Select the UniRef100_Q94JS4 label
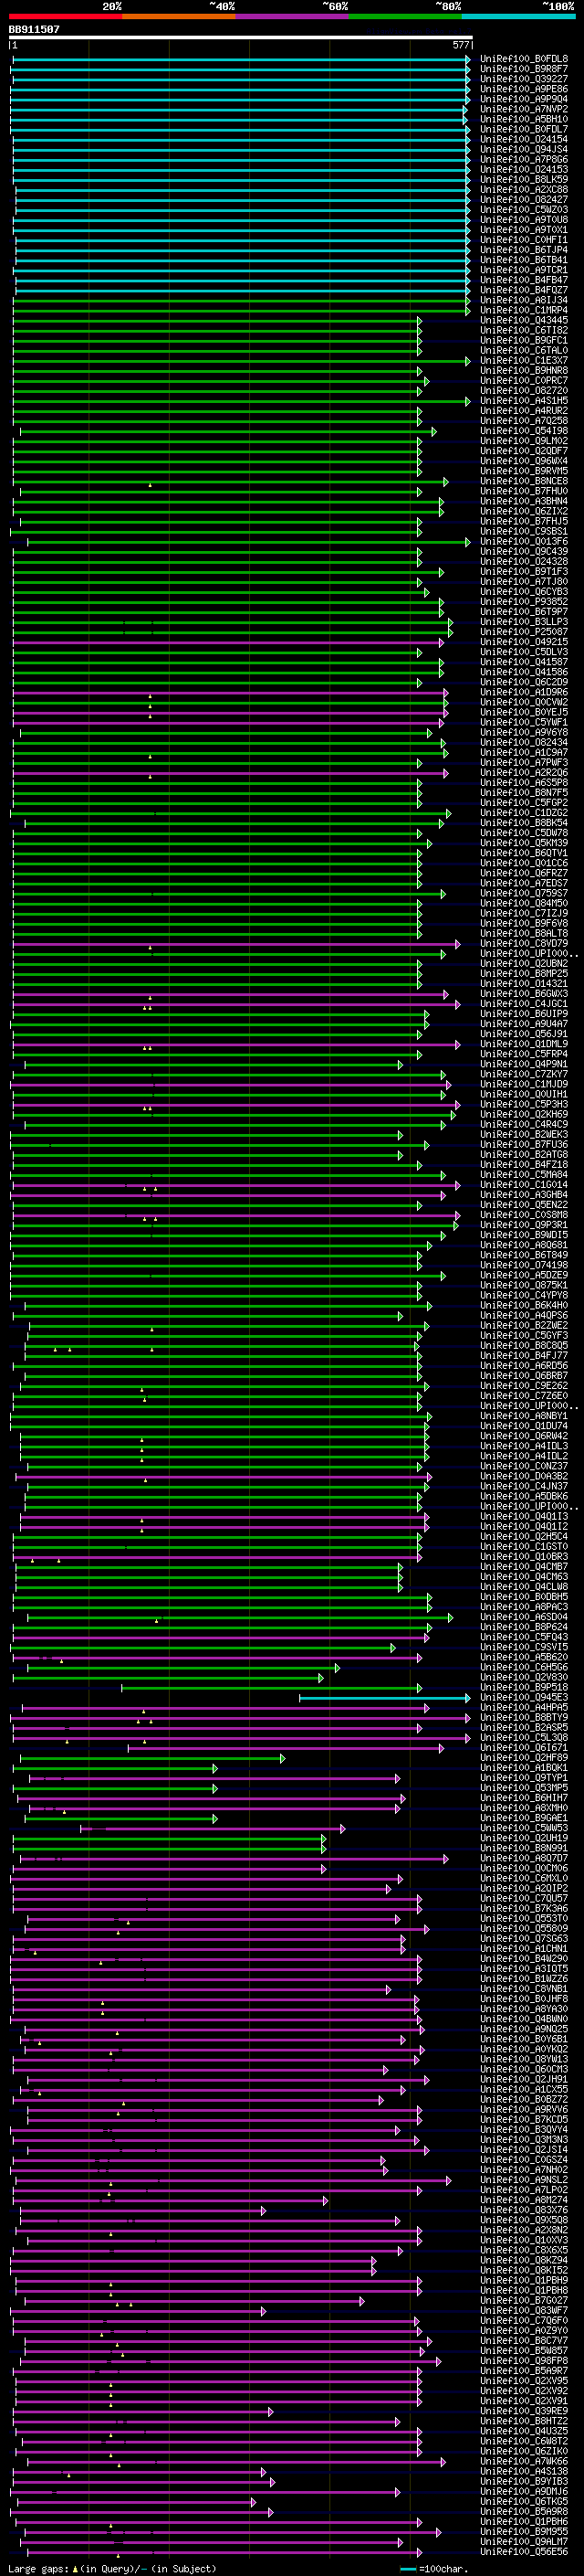The height and width of the screenshot is (2576, 584). [523, 149]
